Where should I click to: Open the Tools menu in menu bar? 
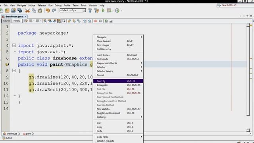click(84, 6)
